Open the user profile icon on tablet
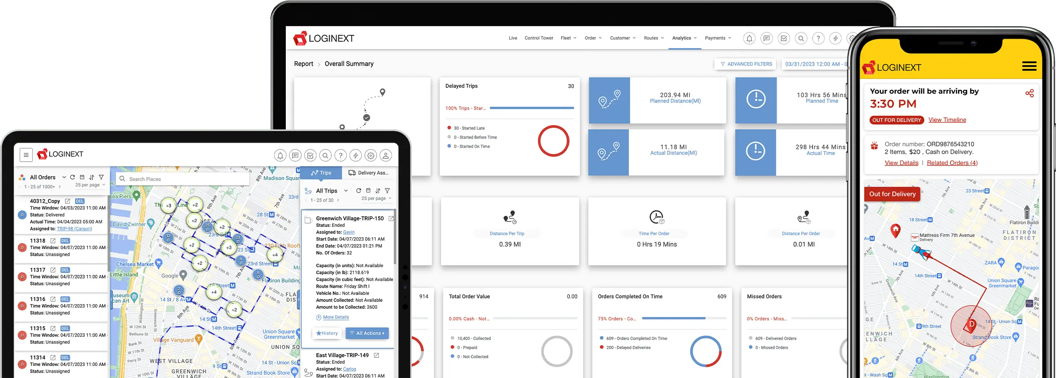The image size is (1056, 378). pos(386,156)
